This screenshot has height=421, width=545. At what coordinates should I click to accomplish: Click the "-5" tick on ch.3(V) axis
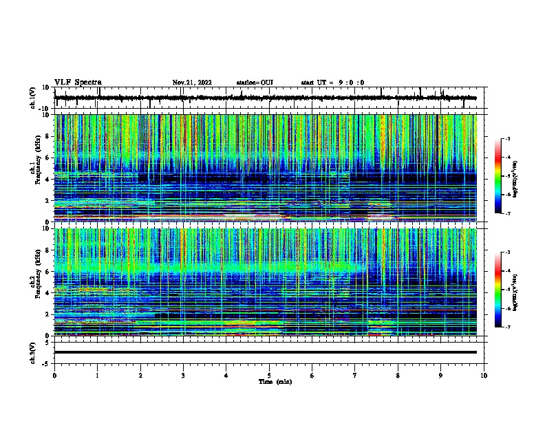(x=46, y=364)
